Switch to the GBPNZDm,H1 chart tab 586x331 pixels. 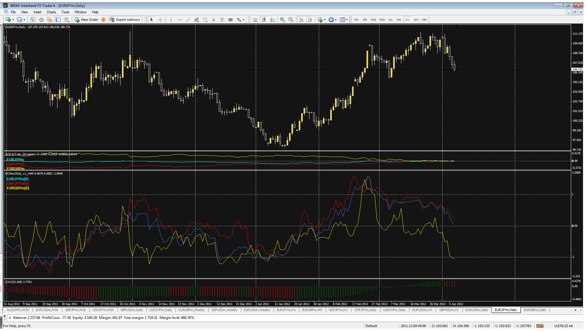pos(449,310)
